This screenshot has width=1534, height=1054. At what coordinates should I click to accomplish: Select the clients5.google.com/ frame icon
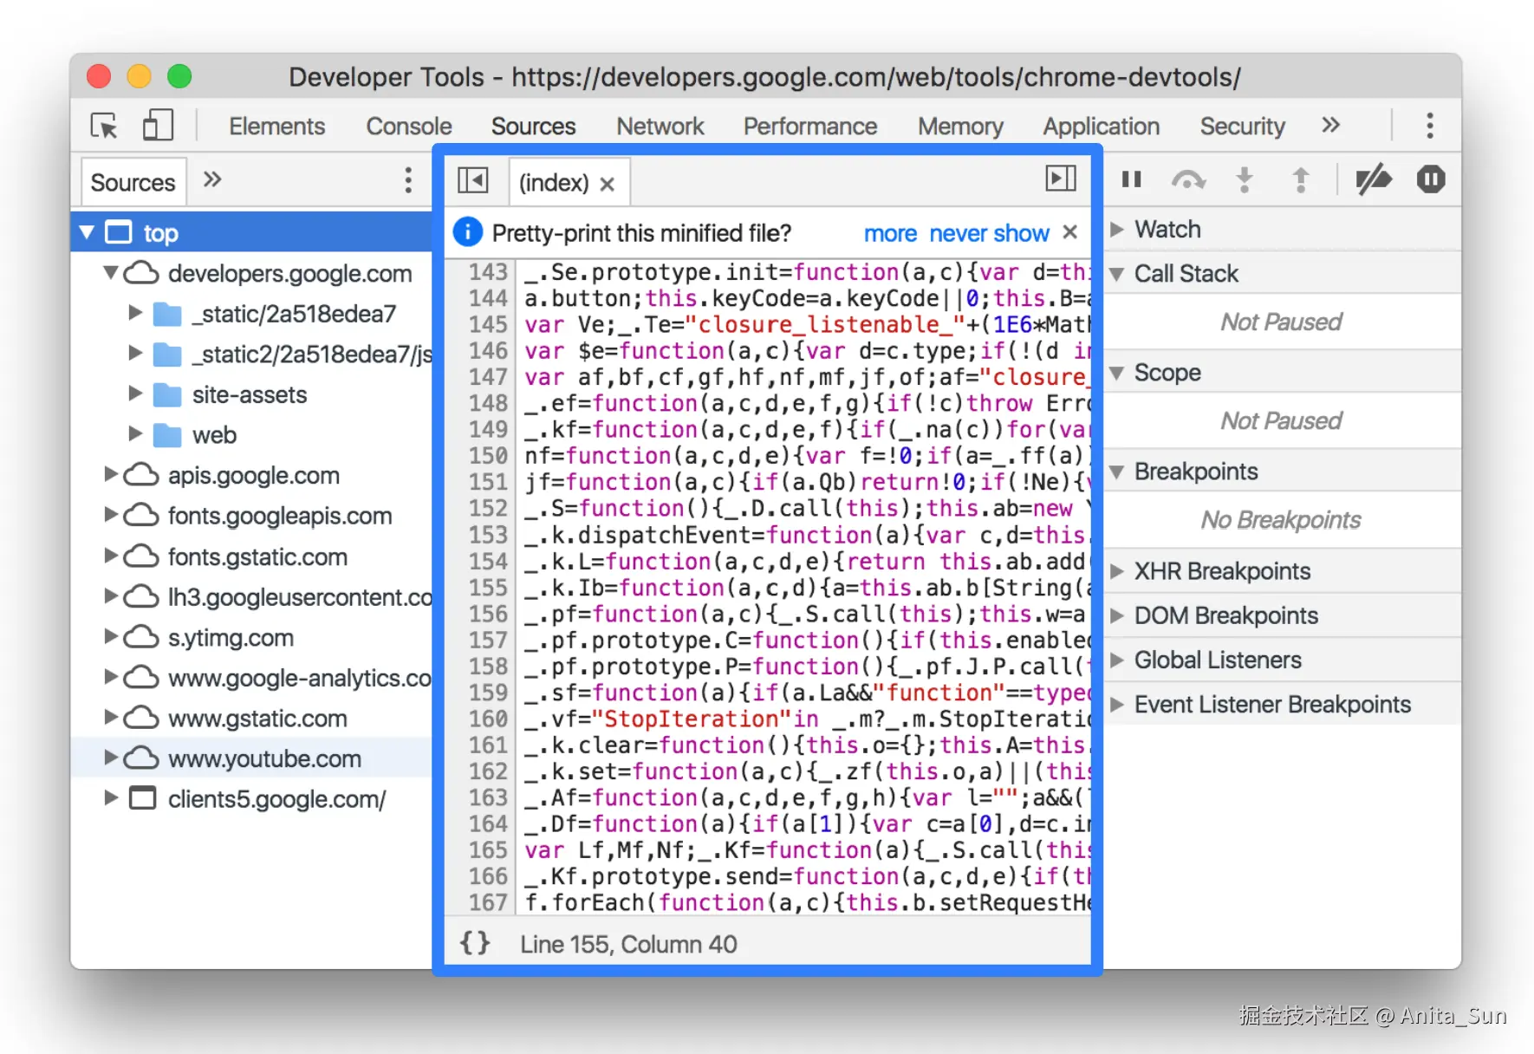pyautogui.click(x=142, y=798)
